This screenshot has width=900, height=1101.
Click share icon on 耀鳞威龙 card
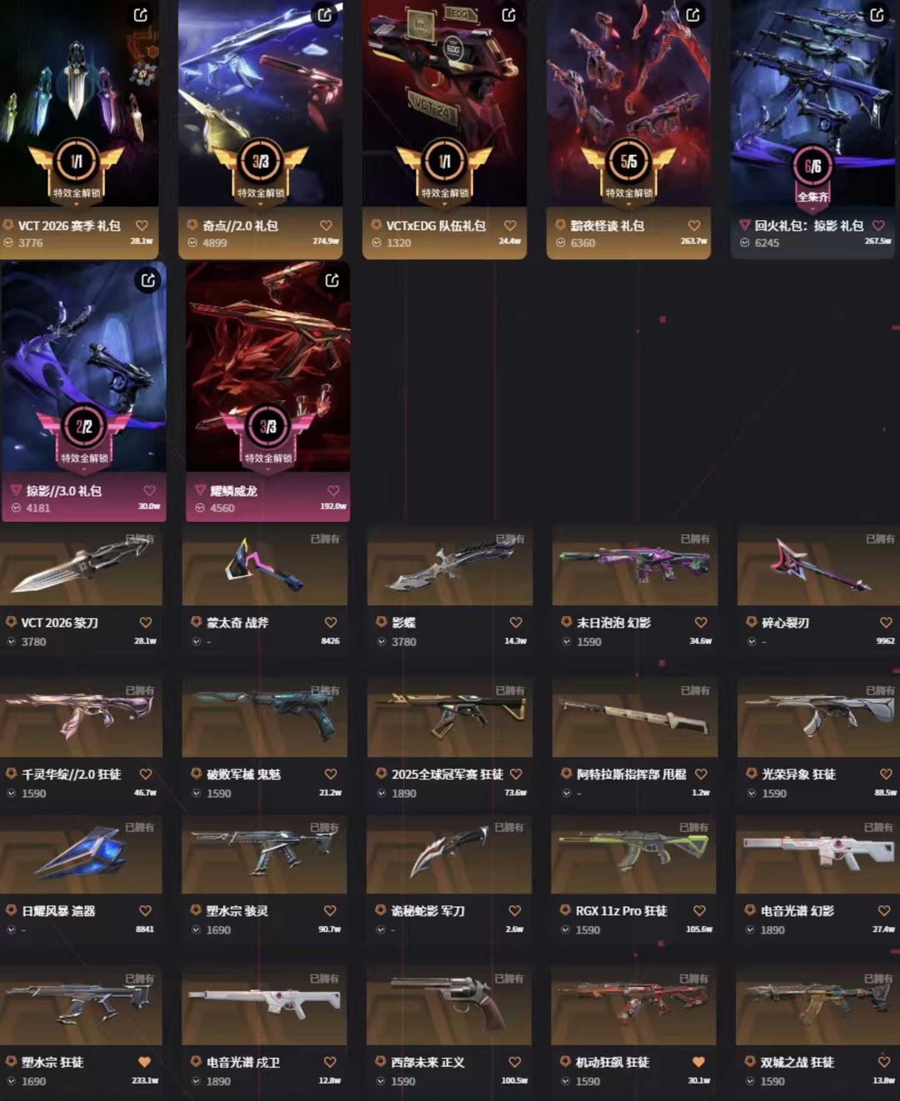coord(332,280)
